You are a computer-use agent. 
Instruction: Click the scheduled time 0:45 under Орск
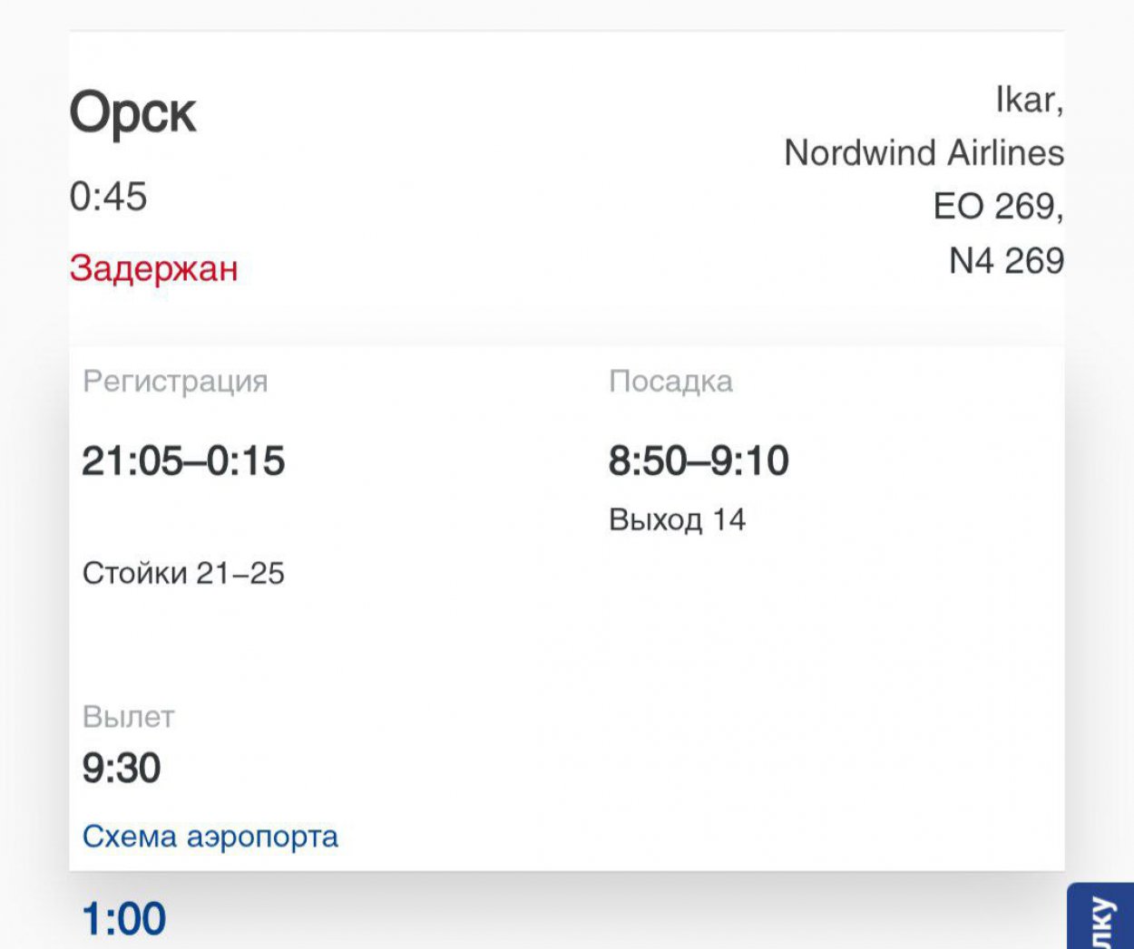coord(108,197)
